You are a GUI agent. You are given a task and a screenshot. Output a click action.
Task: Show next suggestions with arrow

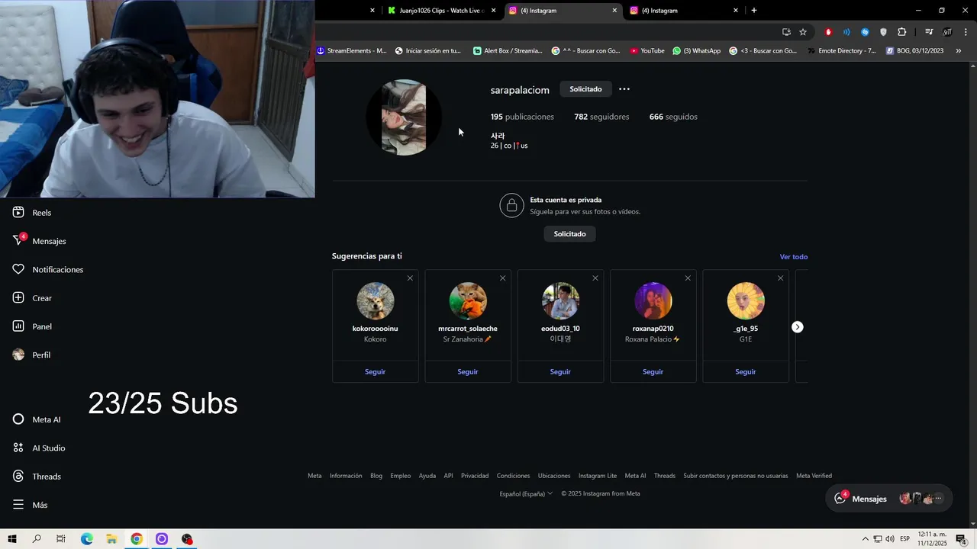(797, 327)
